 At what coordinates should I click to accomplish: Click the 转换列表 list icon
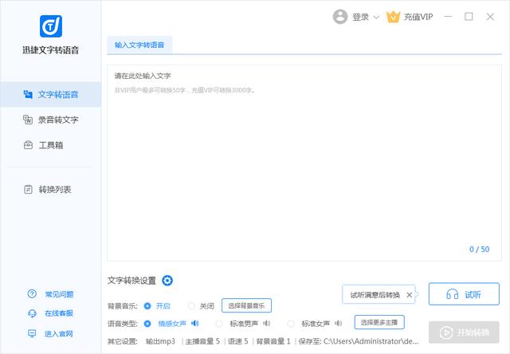point(29,190)
